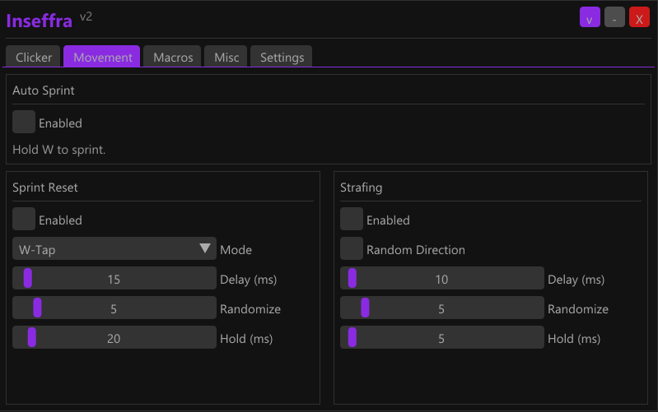658x412 pixels.
Task: Click the Sprint Reset Delay slider
Action: click(114, 278)
